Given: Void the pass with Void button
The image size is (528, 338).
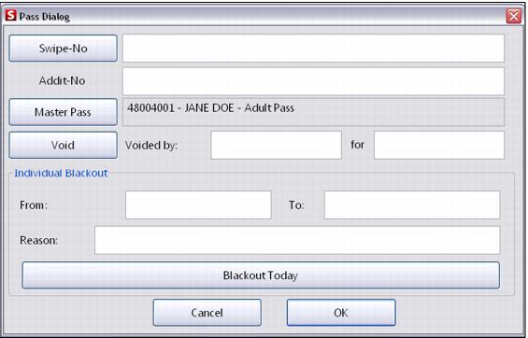Looking at the screenshot, I should pos(63,145).
